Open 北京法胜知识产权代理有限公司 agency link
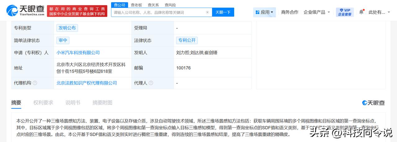Screen dimensions: 397x142 click(x=87, y=83)
